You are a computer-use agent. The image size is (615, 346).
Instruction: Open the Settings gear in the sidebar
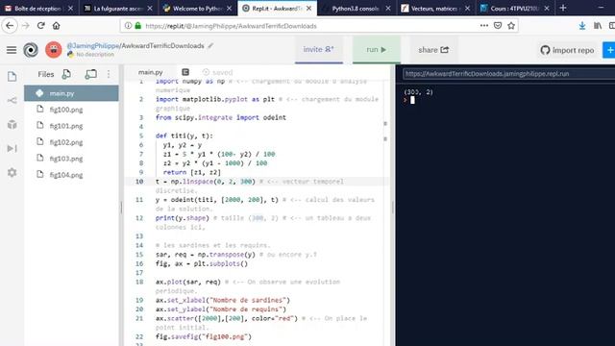(x=12, y=173)
